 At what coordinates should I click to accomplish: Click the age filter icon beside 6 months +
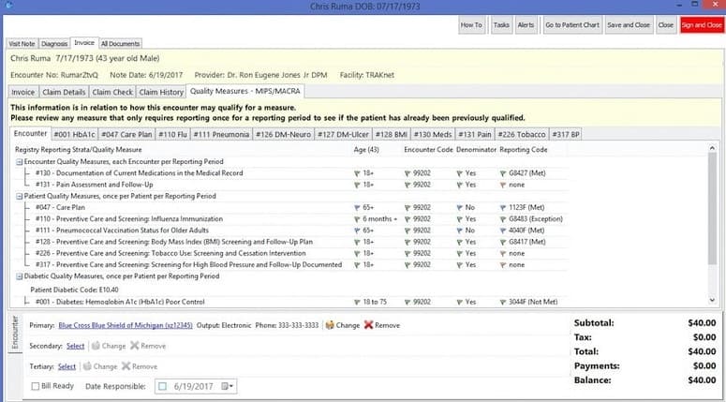click(x=357, y=219)
